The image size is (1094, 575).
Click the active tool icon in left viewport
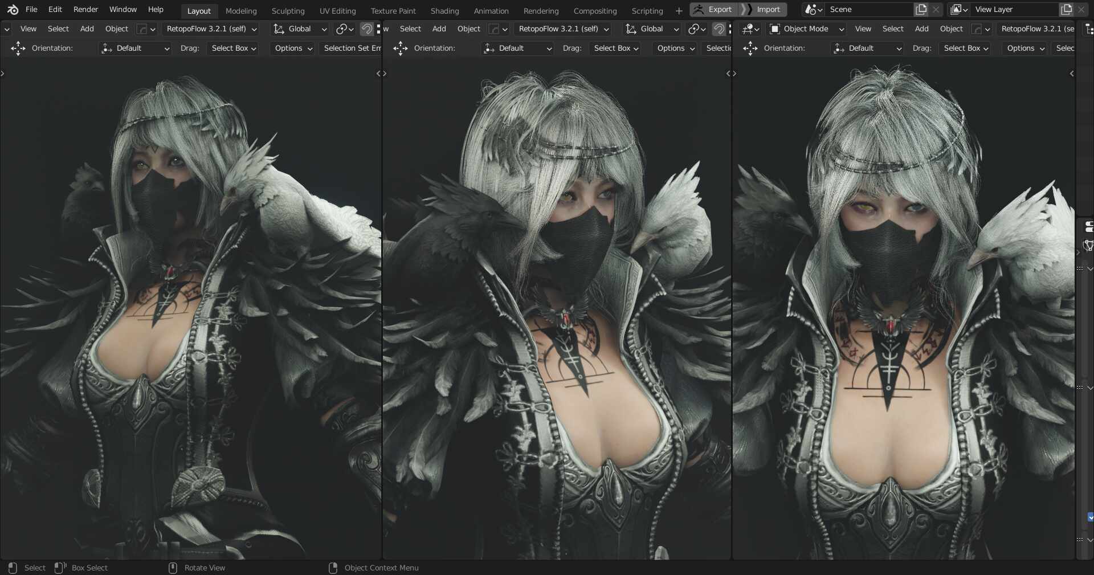18,48
